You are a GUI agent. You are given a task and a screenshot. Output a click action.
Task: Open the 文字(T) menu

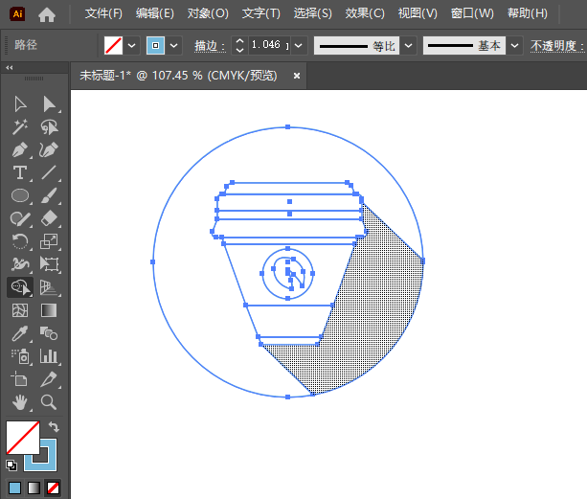click(x=260, y=13)
